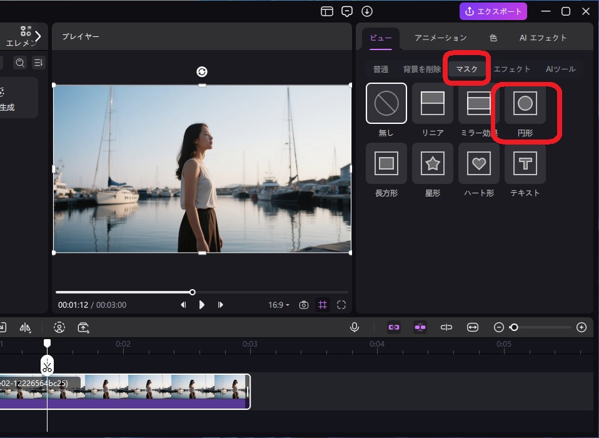
Task: Select the text (テキスト) mask
Action: [x=525, y=164]
